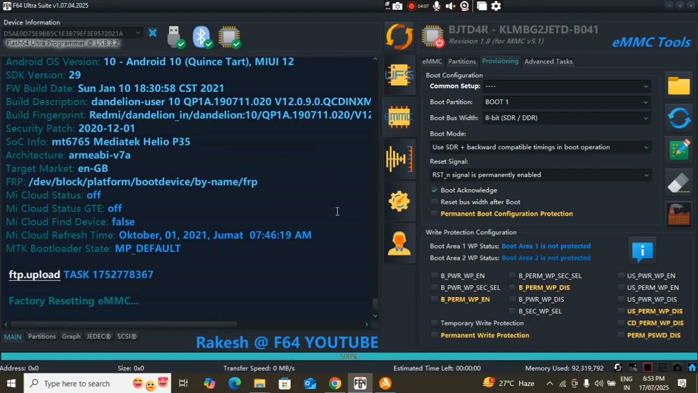Open the Reset Signal dropdown
The height and width of the screenshot is (393, 698).
pyautogui.click(x=540, y=175)
